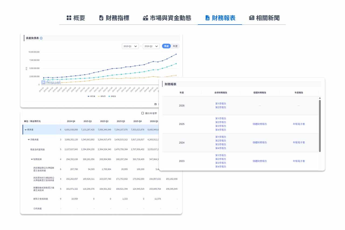Collapse the 總資產 row

[26, 130]
